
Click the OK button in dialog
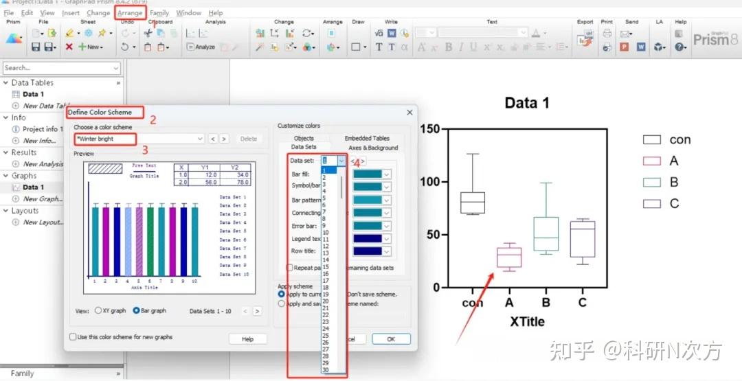tap(391, 339)
